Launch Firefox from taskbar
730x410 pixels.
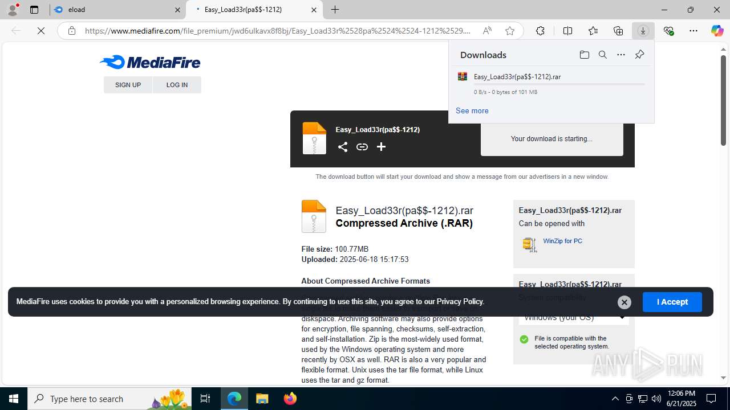(290, 399)
